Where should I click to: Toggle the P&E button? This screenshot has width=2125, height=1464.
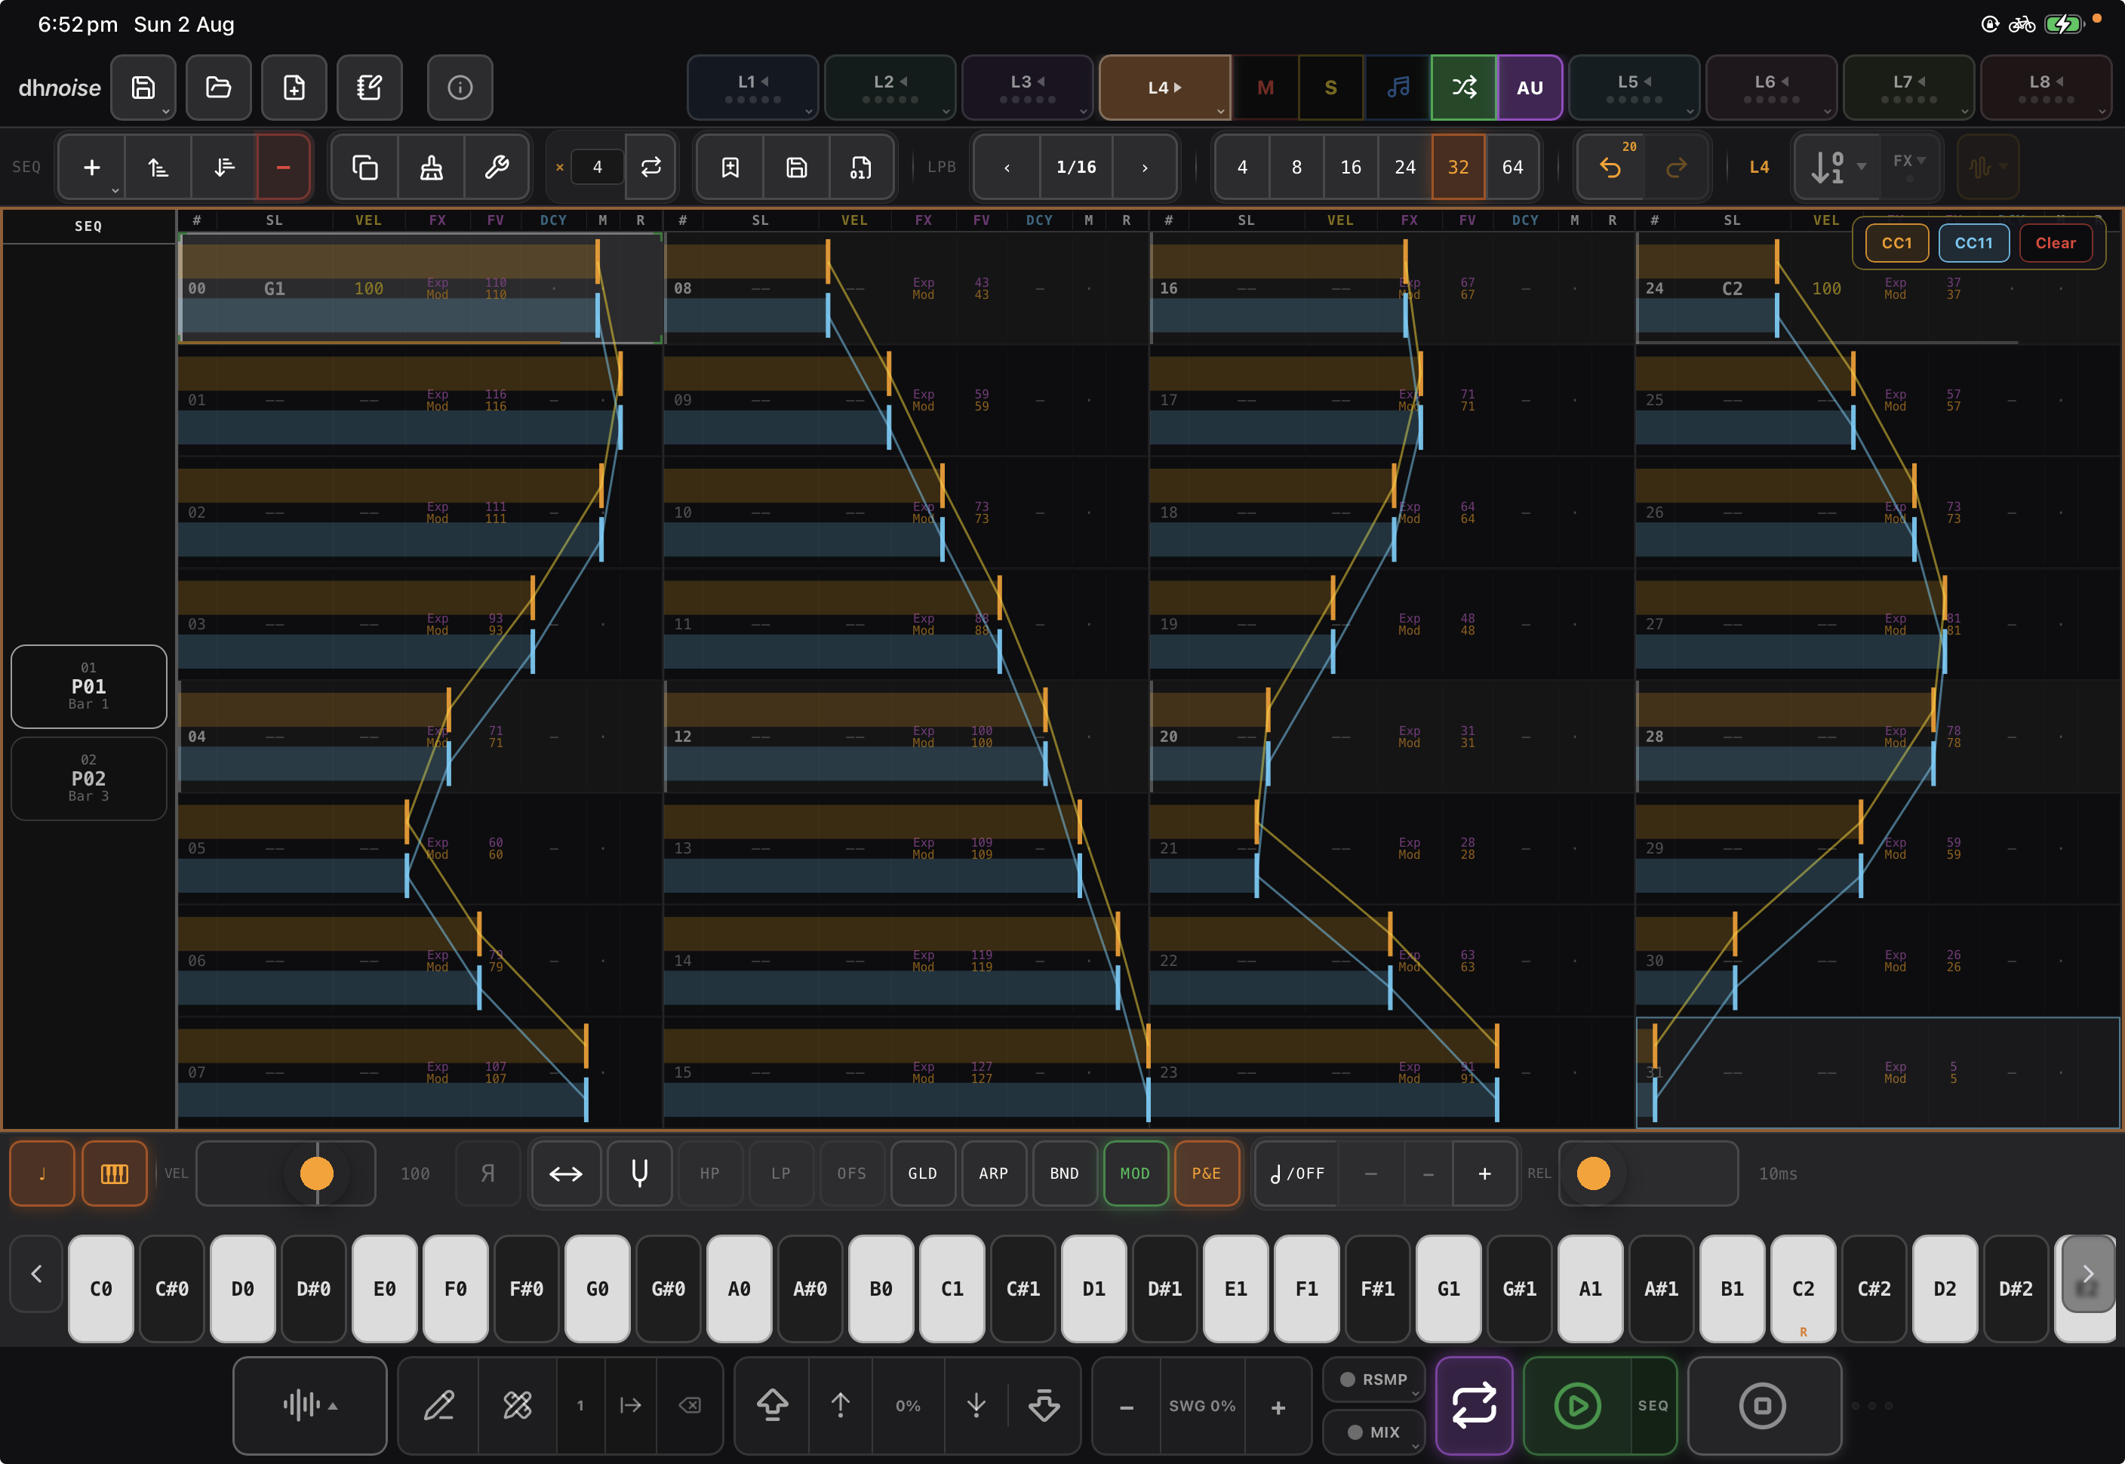pyautogui.click(x=1206, y=1173)
